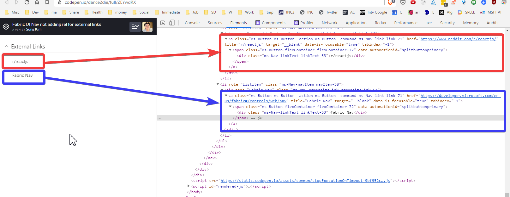Open the INC3 bookmark
This screenshot has height=197, width=510.
[286, 12]
